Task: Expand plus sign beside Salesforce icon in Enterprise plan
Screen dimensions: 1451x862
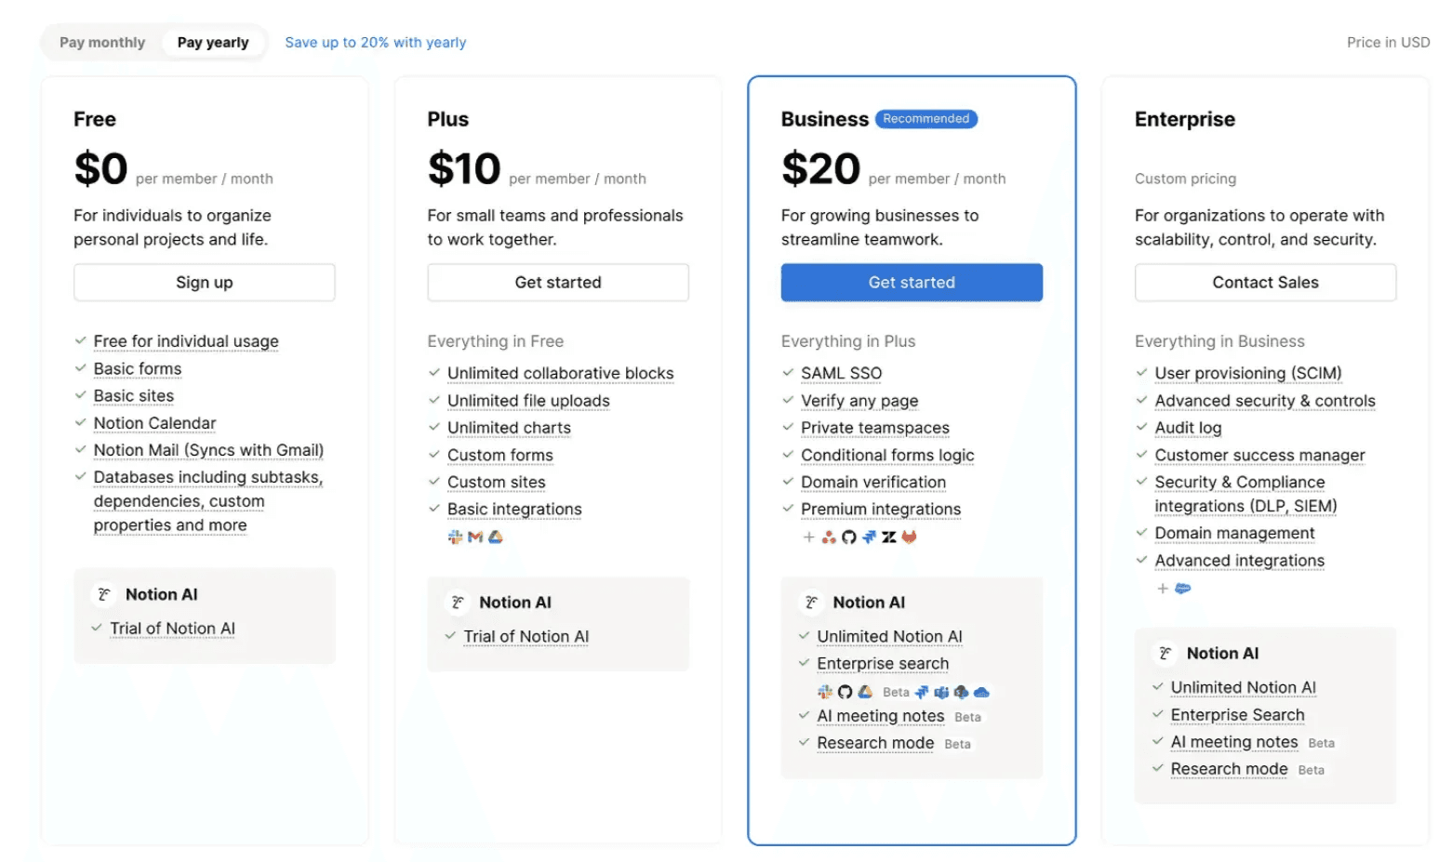Action: click(x=1163, y=589)
